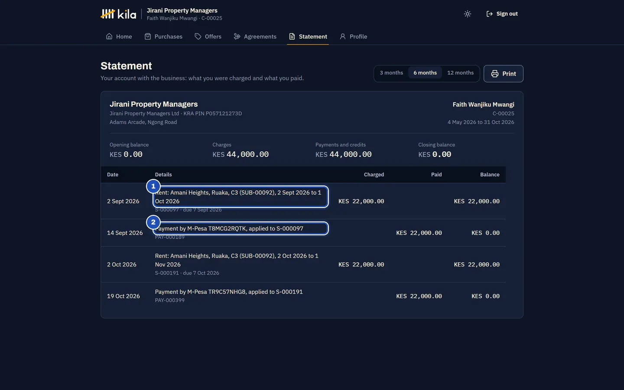This screenshot has width=624, height=390.
Task: Select the 6 months period
Action: pos(425,73)
